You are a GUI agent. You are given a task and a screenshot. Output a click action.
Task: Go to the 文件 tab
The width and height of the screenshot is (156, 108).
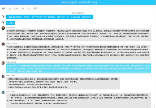click(22, 9)
